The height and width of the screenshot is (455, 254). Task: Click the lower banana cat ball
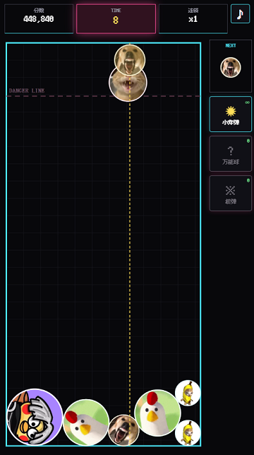pos(188,432)
